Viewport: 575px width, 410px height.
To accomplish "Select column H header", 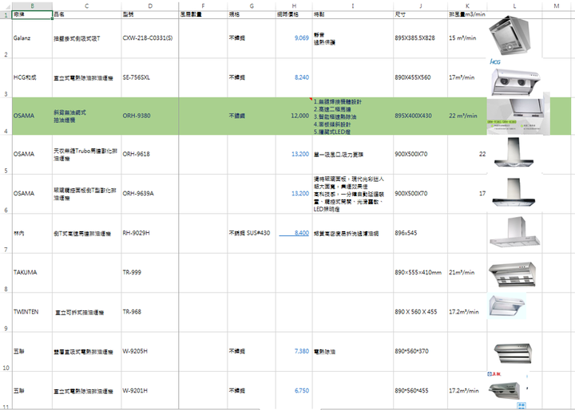I will pos(294,6).
